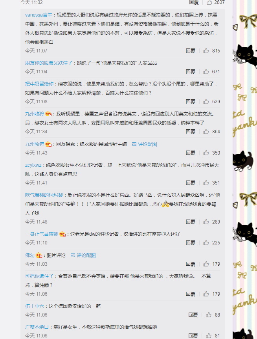
Task: Click the image icon in 佛勿's comment
Action: (73, 255)
